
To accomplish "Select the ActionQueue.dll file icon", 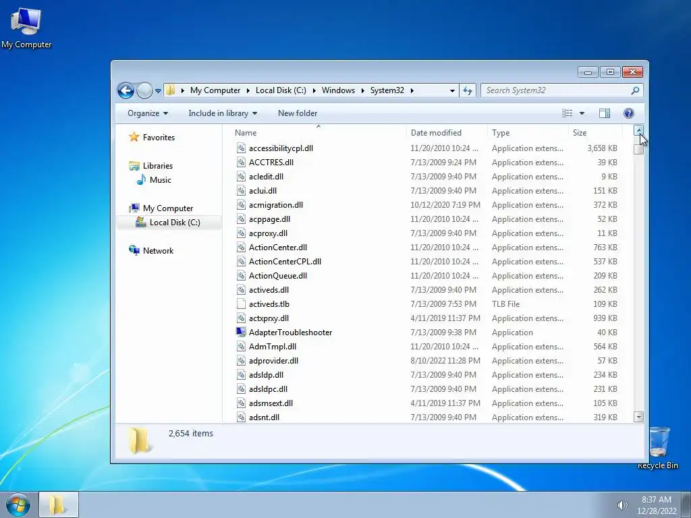I will (241, 275).
